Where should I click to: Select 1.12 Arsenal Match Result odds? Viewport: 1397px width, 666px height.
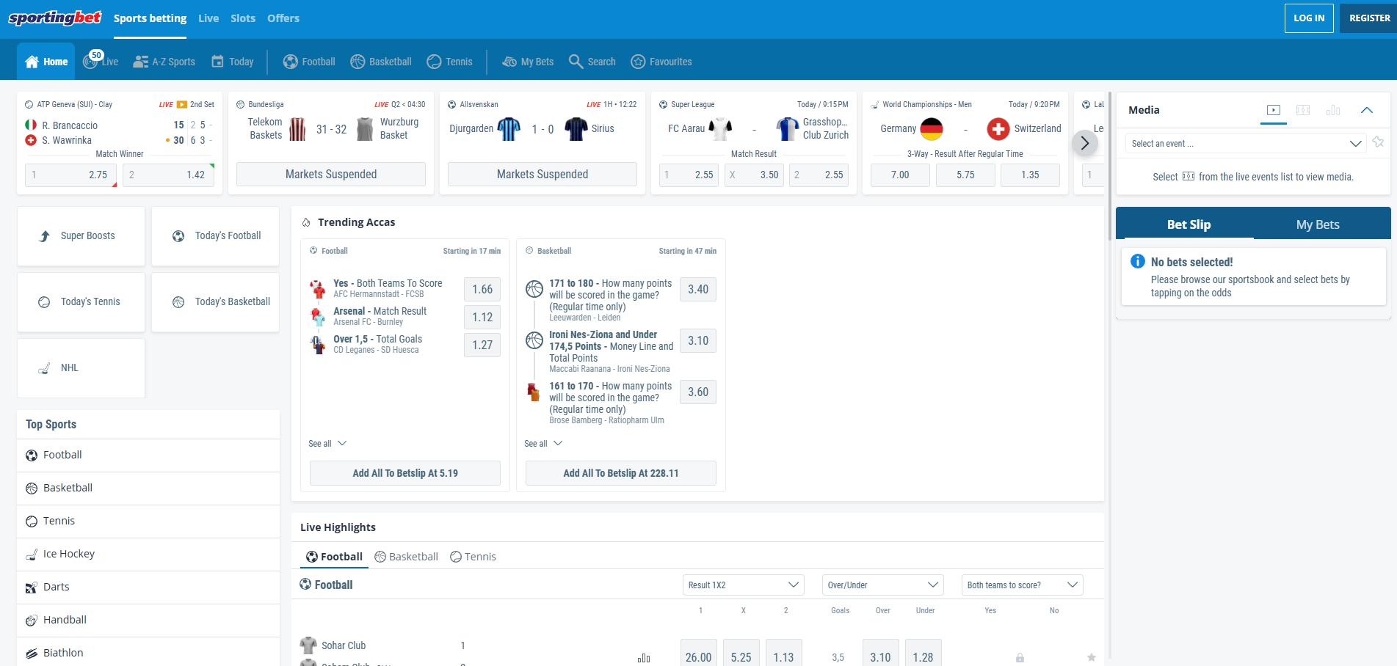click(482, 317)
